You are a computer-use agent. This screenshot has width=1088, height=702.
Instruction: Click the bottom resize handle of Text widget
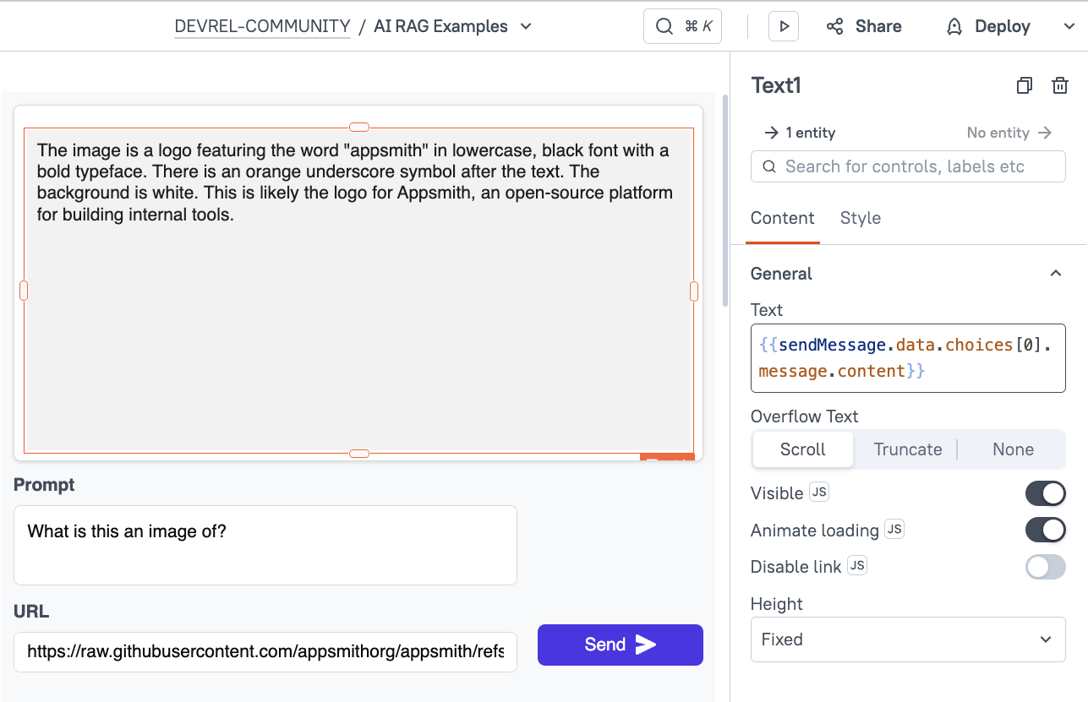pyautogui.click(x=359, y=454)
